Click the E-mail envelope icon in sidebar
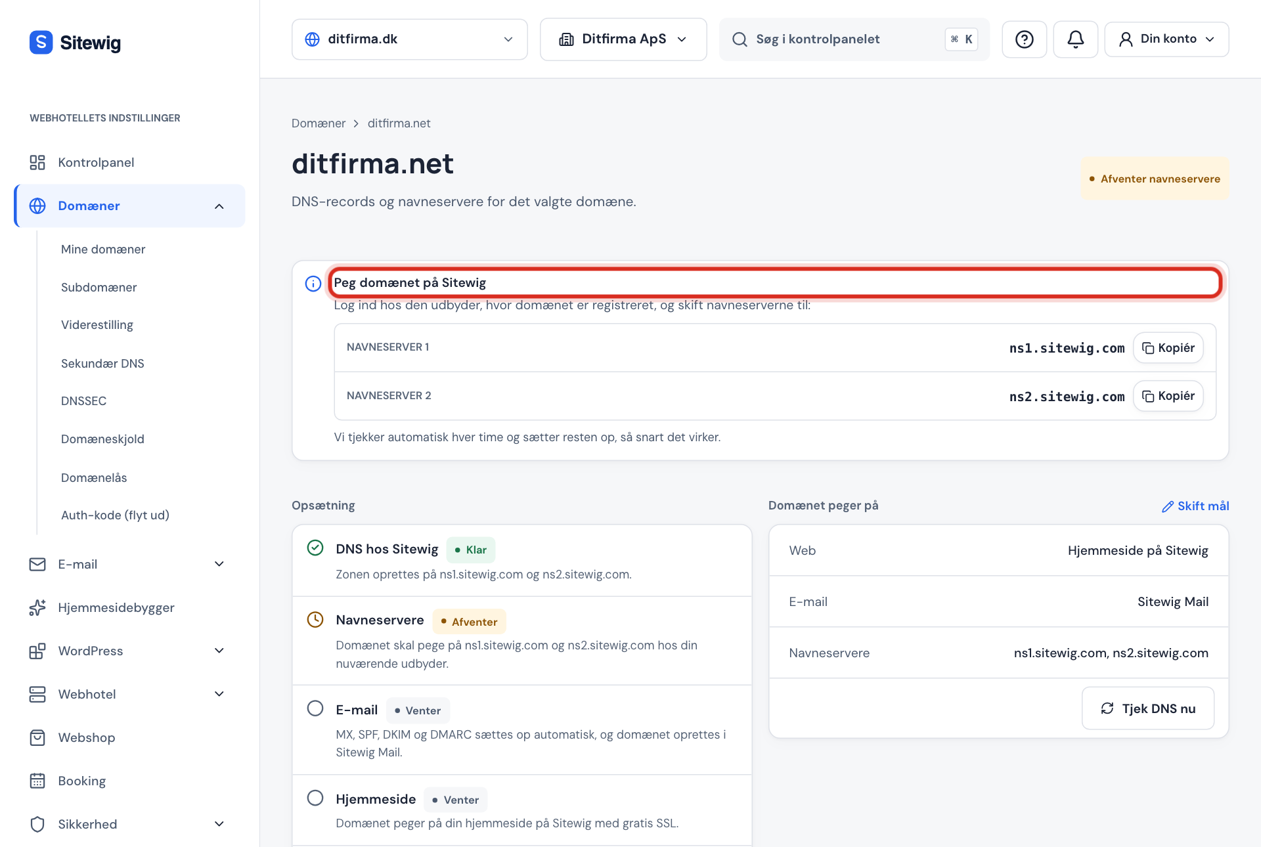The height and width of the screenshot is (847, 1261). (37, 564)
